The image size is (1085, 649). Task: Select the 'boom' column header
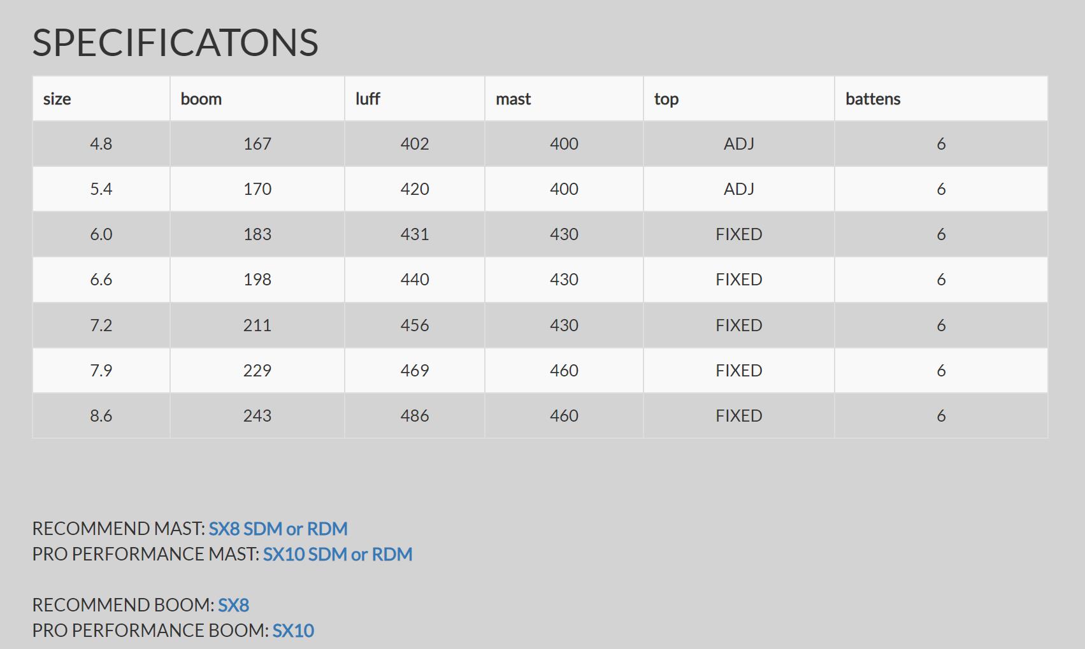(x=257, y=99)
